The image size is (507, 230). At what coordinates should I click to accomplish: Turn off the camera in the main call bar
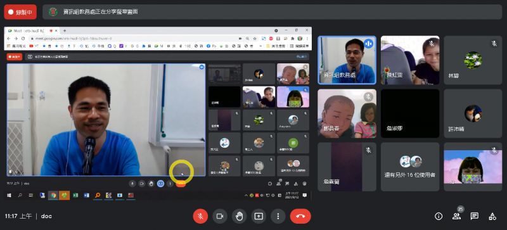coord(220,216)
